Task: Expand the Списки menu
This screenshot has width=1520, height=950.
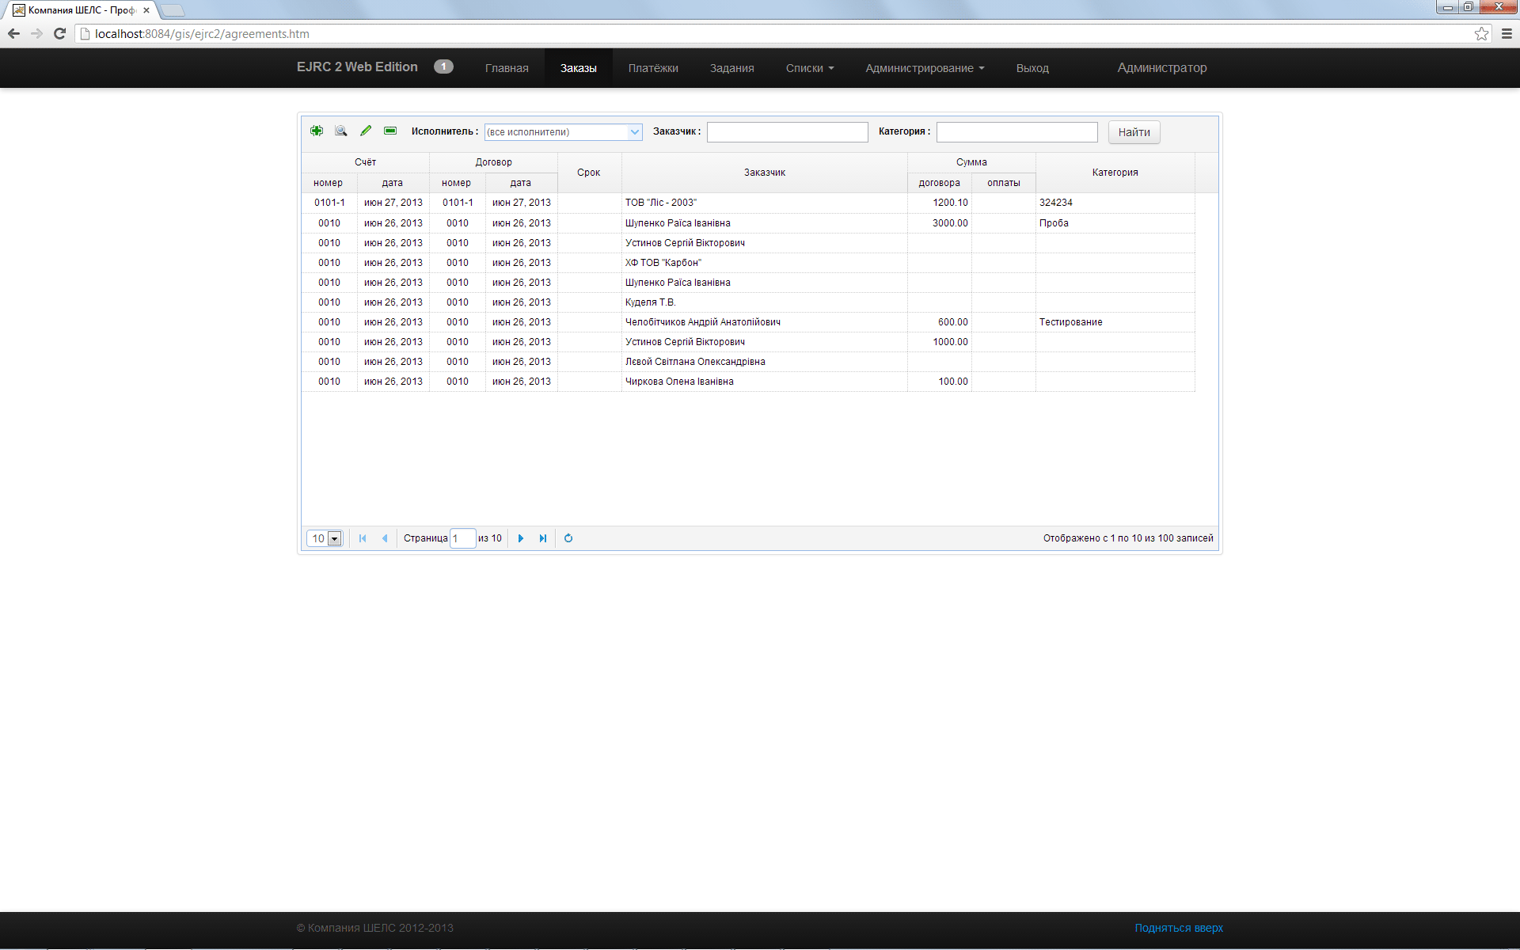Action: coord(809,68)
